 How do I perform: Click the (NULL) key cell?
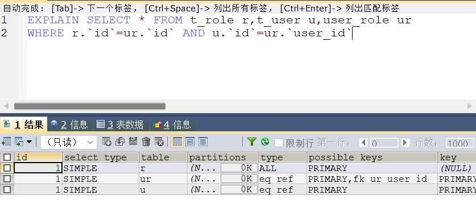coord(457,168)
